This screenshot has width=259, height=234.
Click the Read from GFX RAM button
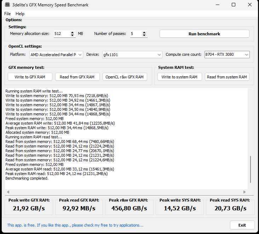click(x=77, y=77)
